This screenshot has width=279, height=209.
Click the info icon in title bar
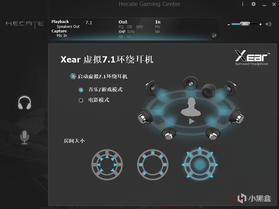[243, 4]
